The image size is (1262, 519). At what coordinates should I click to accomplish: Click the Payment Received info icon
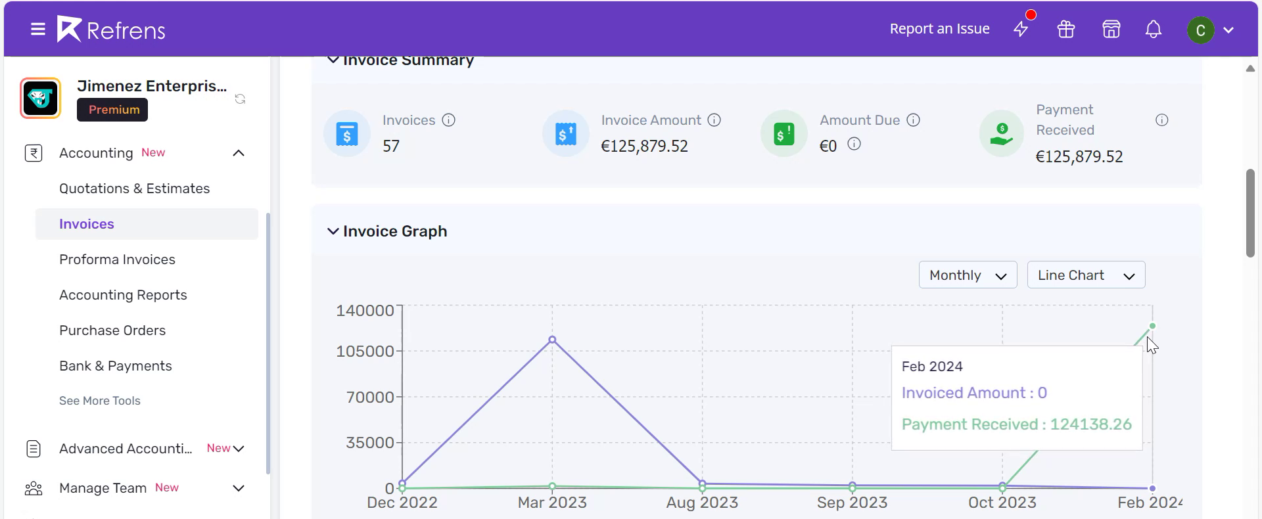(x=1162, y=120)
